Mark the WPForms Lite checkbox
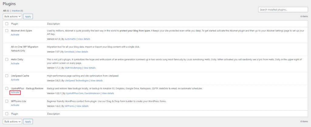Viewport: 311px width, 127px height. click(x=7, y=101)
